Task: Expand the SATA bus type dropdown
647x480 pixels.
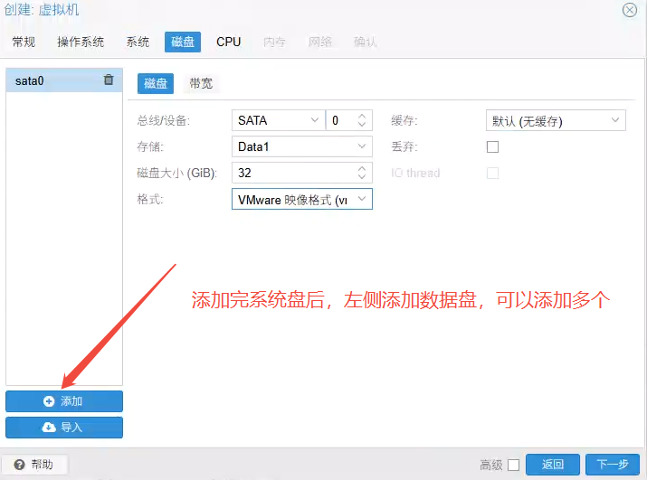Action: [x=315, y=120]
